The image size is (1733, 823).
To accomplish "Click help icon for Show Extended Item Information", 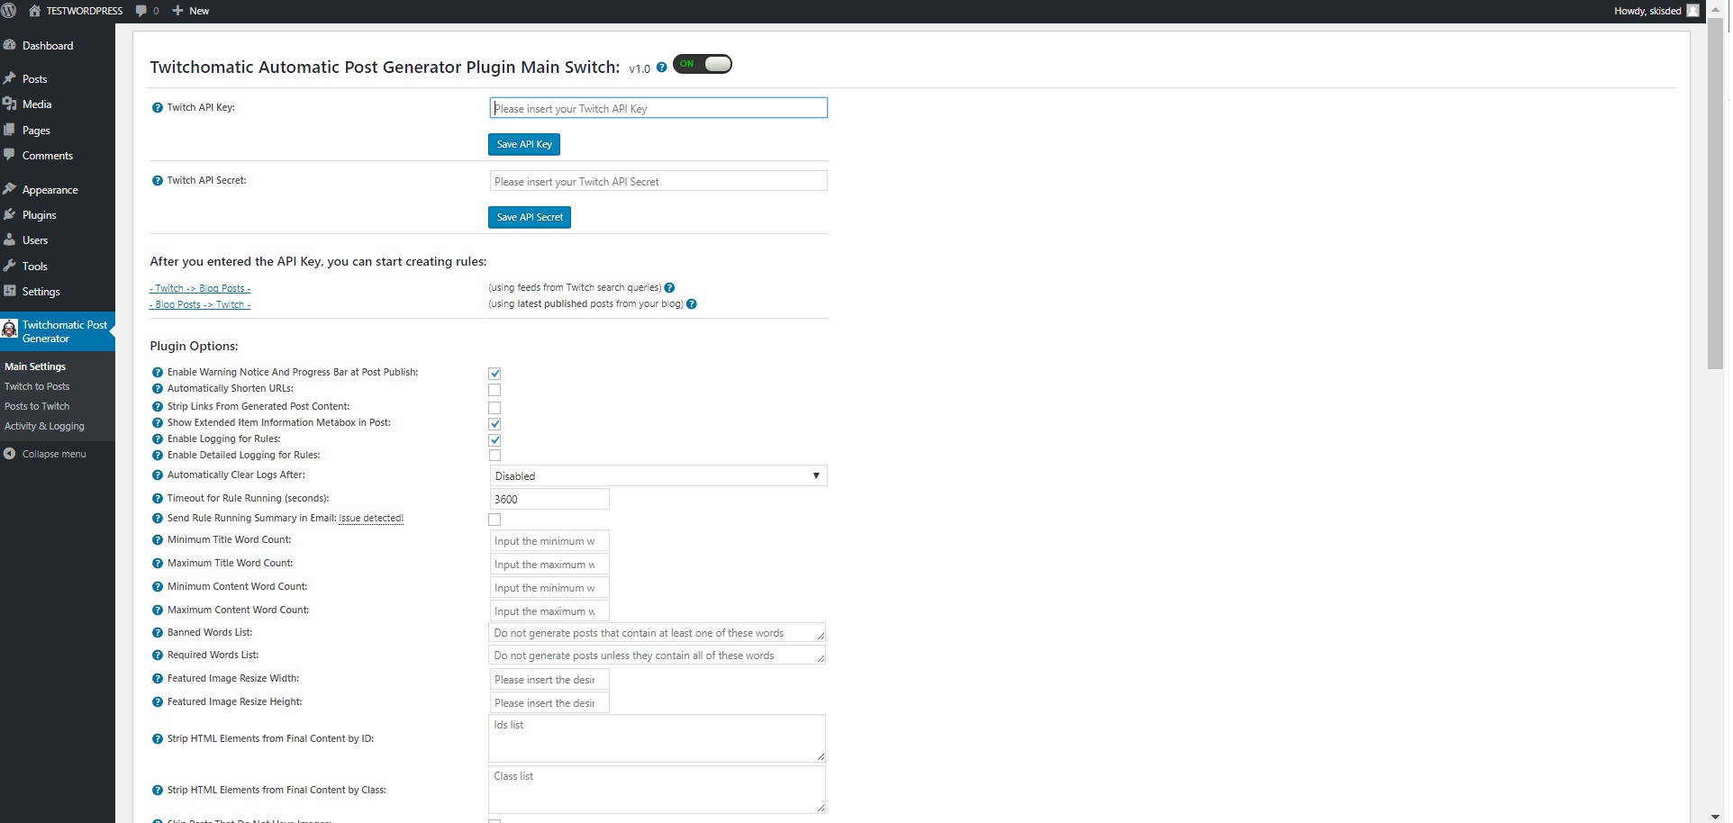I will click(158, 423).
